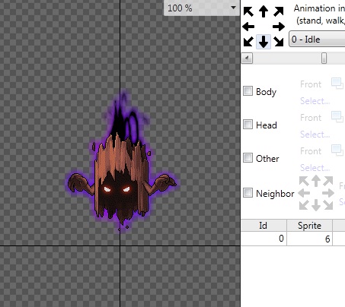Click the Neighbor left direction arrow
This screenshot has width=345, height=307.
coord(304,193)
